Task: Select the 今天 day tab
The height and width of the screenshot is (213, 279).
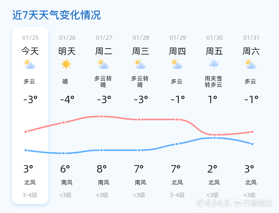Action: (x=30, y=51)
